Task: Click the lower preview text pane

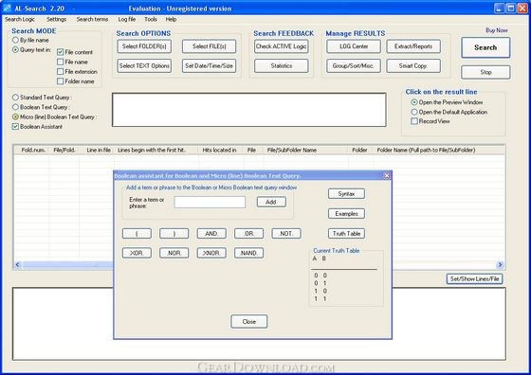Action: 259,324
